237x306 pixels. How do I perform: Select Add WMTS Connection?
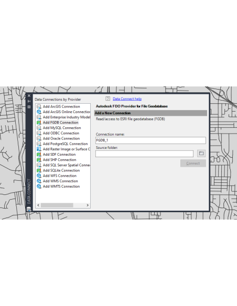[x=61, y=187]
